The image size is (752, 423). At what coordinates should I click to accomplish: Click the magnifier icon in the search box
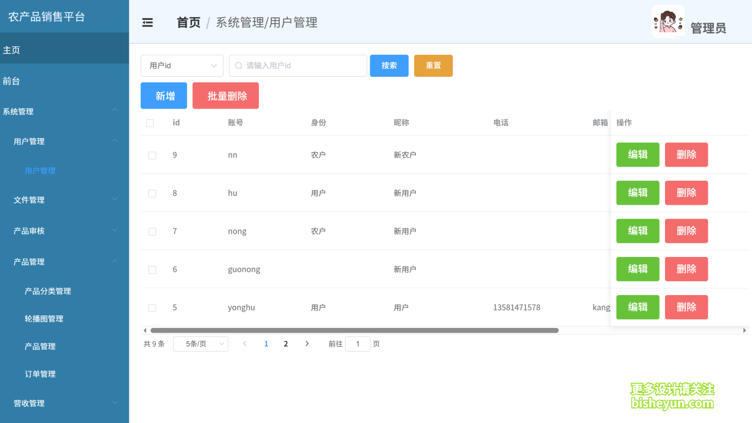click(x=238, y=65)
